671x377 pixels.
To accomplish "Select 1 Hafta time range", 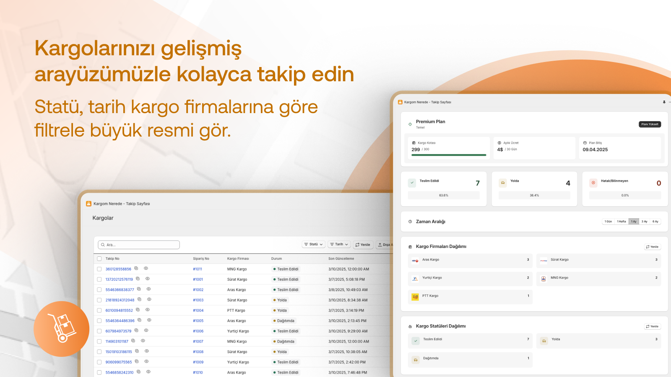I will pyautogui.click(x=622, y=222).
